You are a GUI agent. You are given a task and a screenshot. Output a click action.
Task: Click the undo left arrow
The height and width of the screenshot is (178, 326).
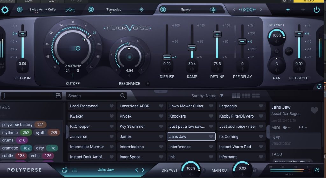(288, 10)
